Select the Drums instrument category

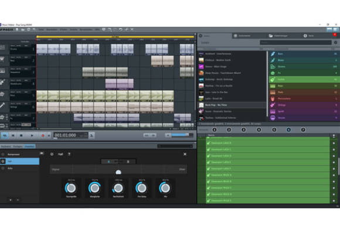(x=304, y=67)
